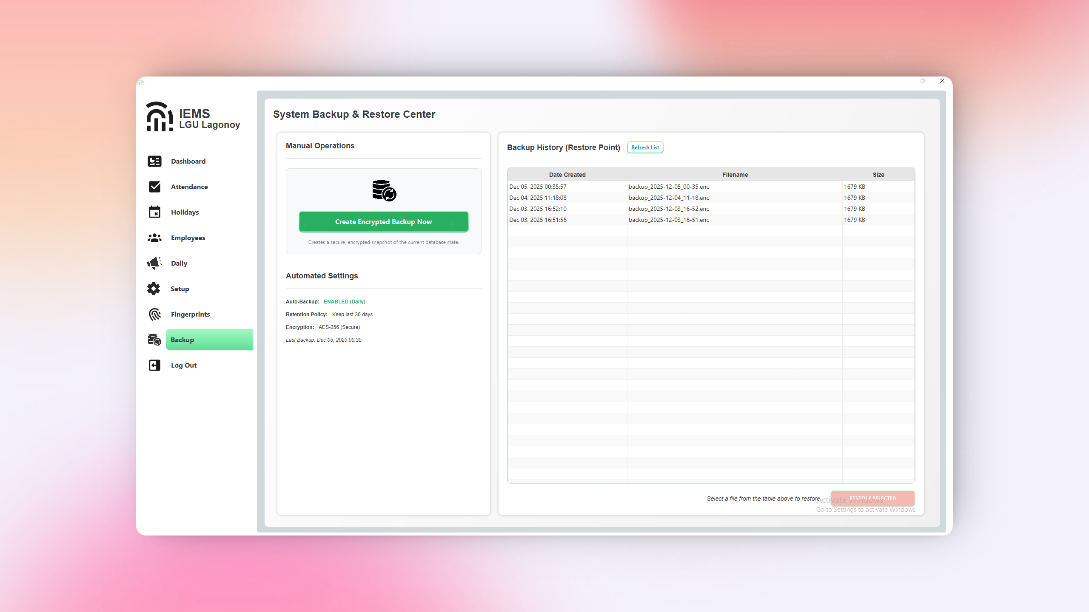Select row dated Dec 03, 2025 16:51:56
The width and height of the screenshot is (1089, 612).
tap(711, 220)
